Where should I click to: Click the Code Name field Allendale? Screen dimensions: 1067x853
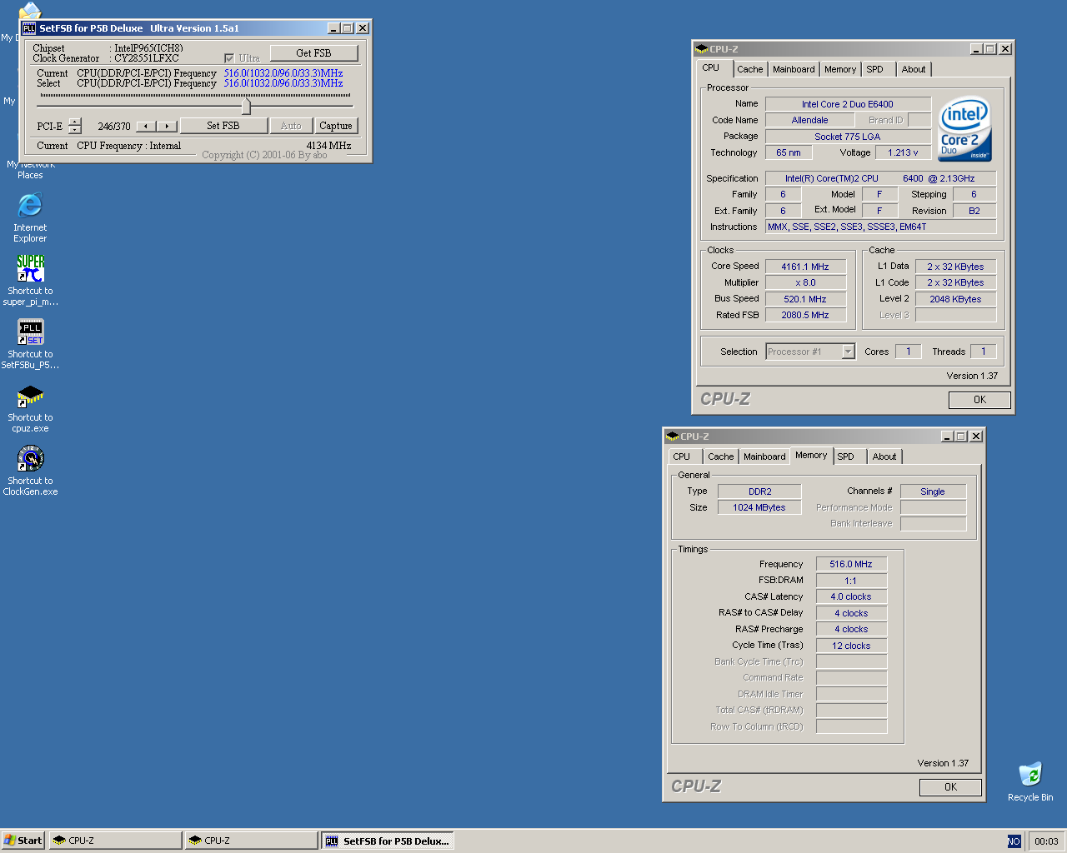pos(809,120)
